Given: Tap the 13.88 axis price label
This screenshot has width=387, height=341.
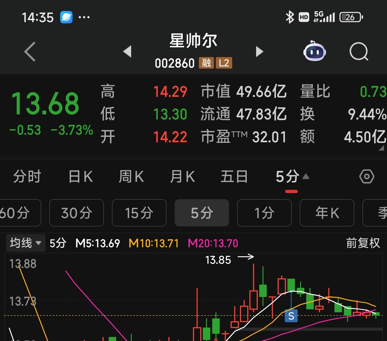Looking at the screenshot, I should [x=23, y=264].
